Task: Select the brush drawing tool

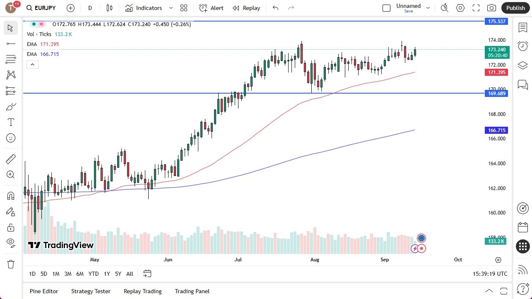Action: (10, 106)
